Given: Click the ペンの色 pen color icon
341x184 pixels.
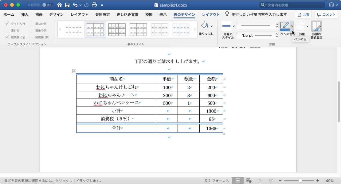Looking at the screenshot, I should pos(285,26).
